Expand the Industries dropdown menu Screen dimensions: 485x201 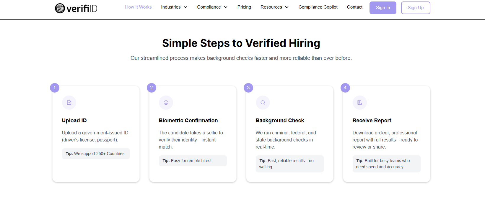(174, 7)
